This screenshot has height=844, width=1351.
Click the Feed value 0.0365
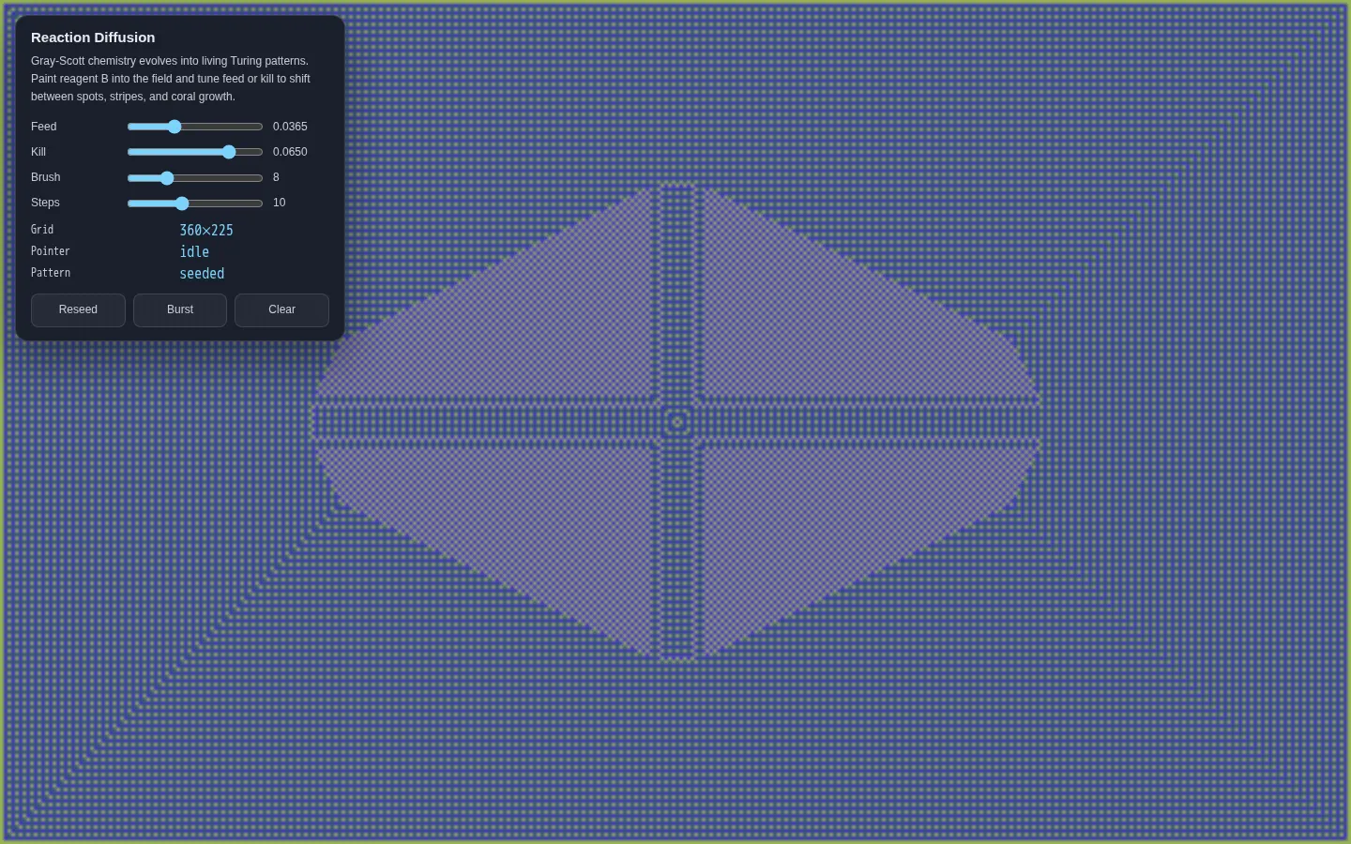(290, 127)
